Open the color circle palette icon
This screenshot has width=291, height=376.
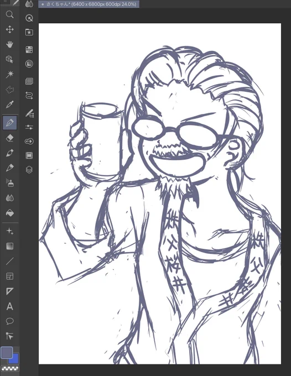(x=29, y=64)
